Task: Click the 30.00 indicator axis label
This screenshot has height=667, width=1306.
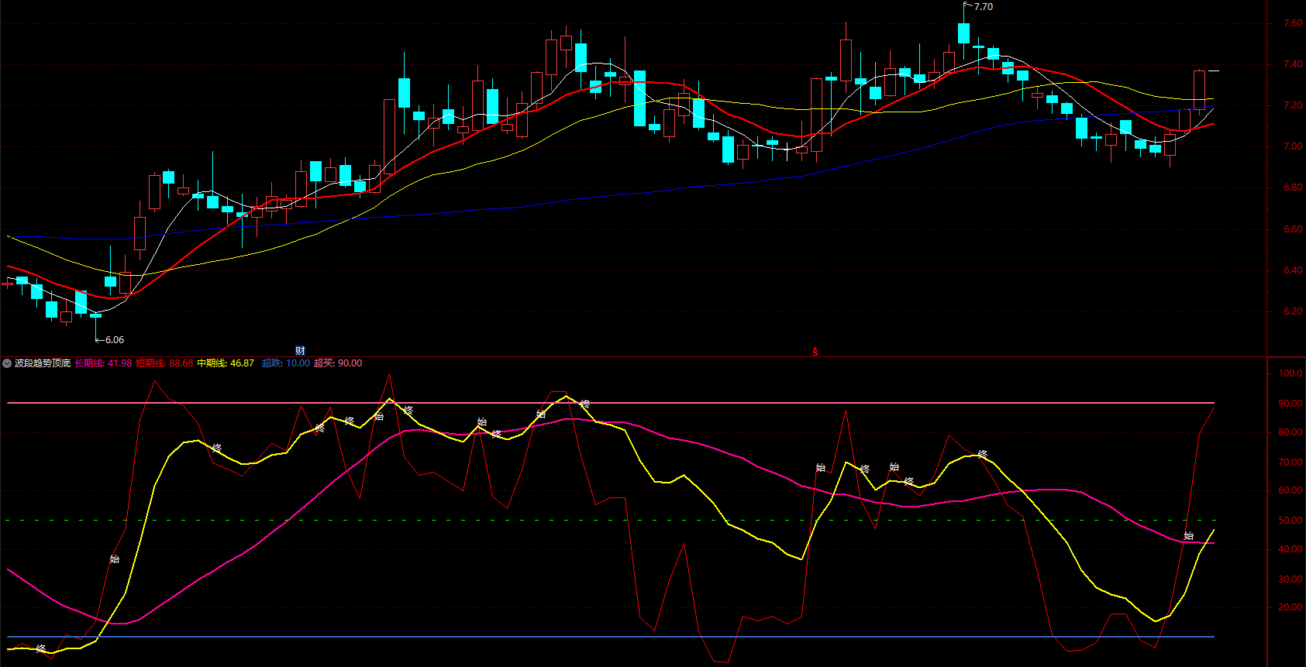Action: point(1290,579)
